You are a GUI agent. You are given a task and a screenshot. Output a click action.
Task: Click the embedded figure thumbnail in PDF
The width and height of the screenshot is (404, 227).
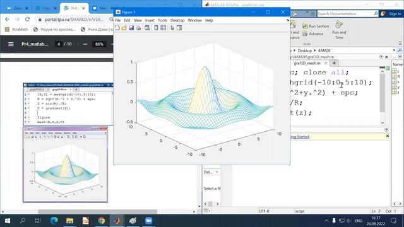(x=65, y=165)
